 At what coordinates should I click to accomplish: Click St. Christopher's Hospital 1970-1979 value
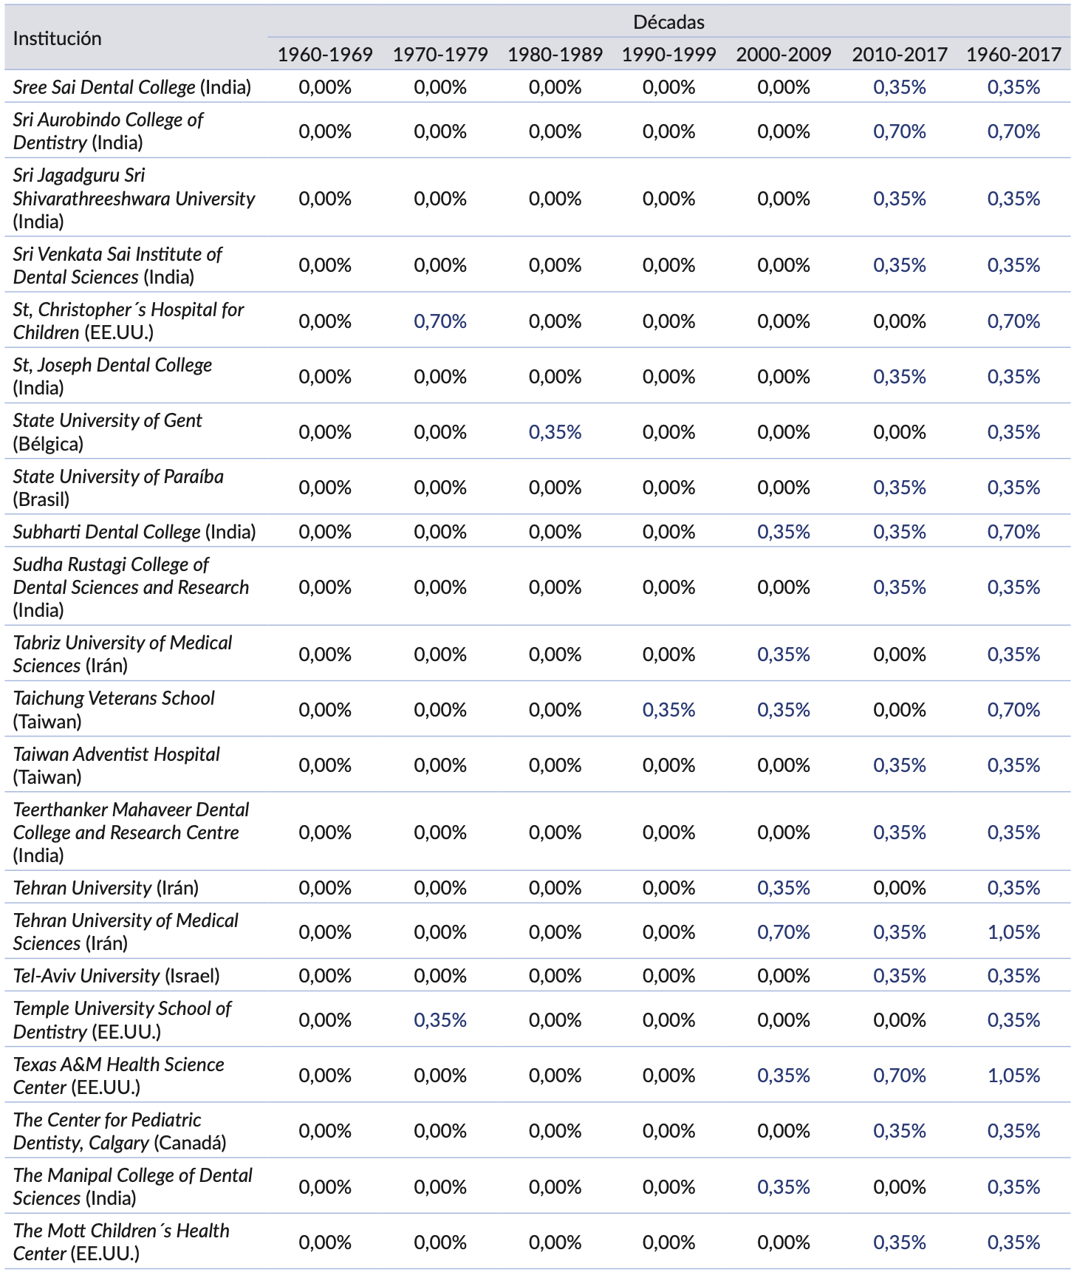point(440,321)
